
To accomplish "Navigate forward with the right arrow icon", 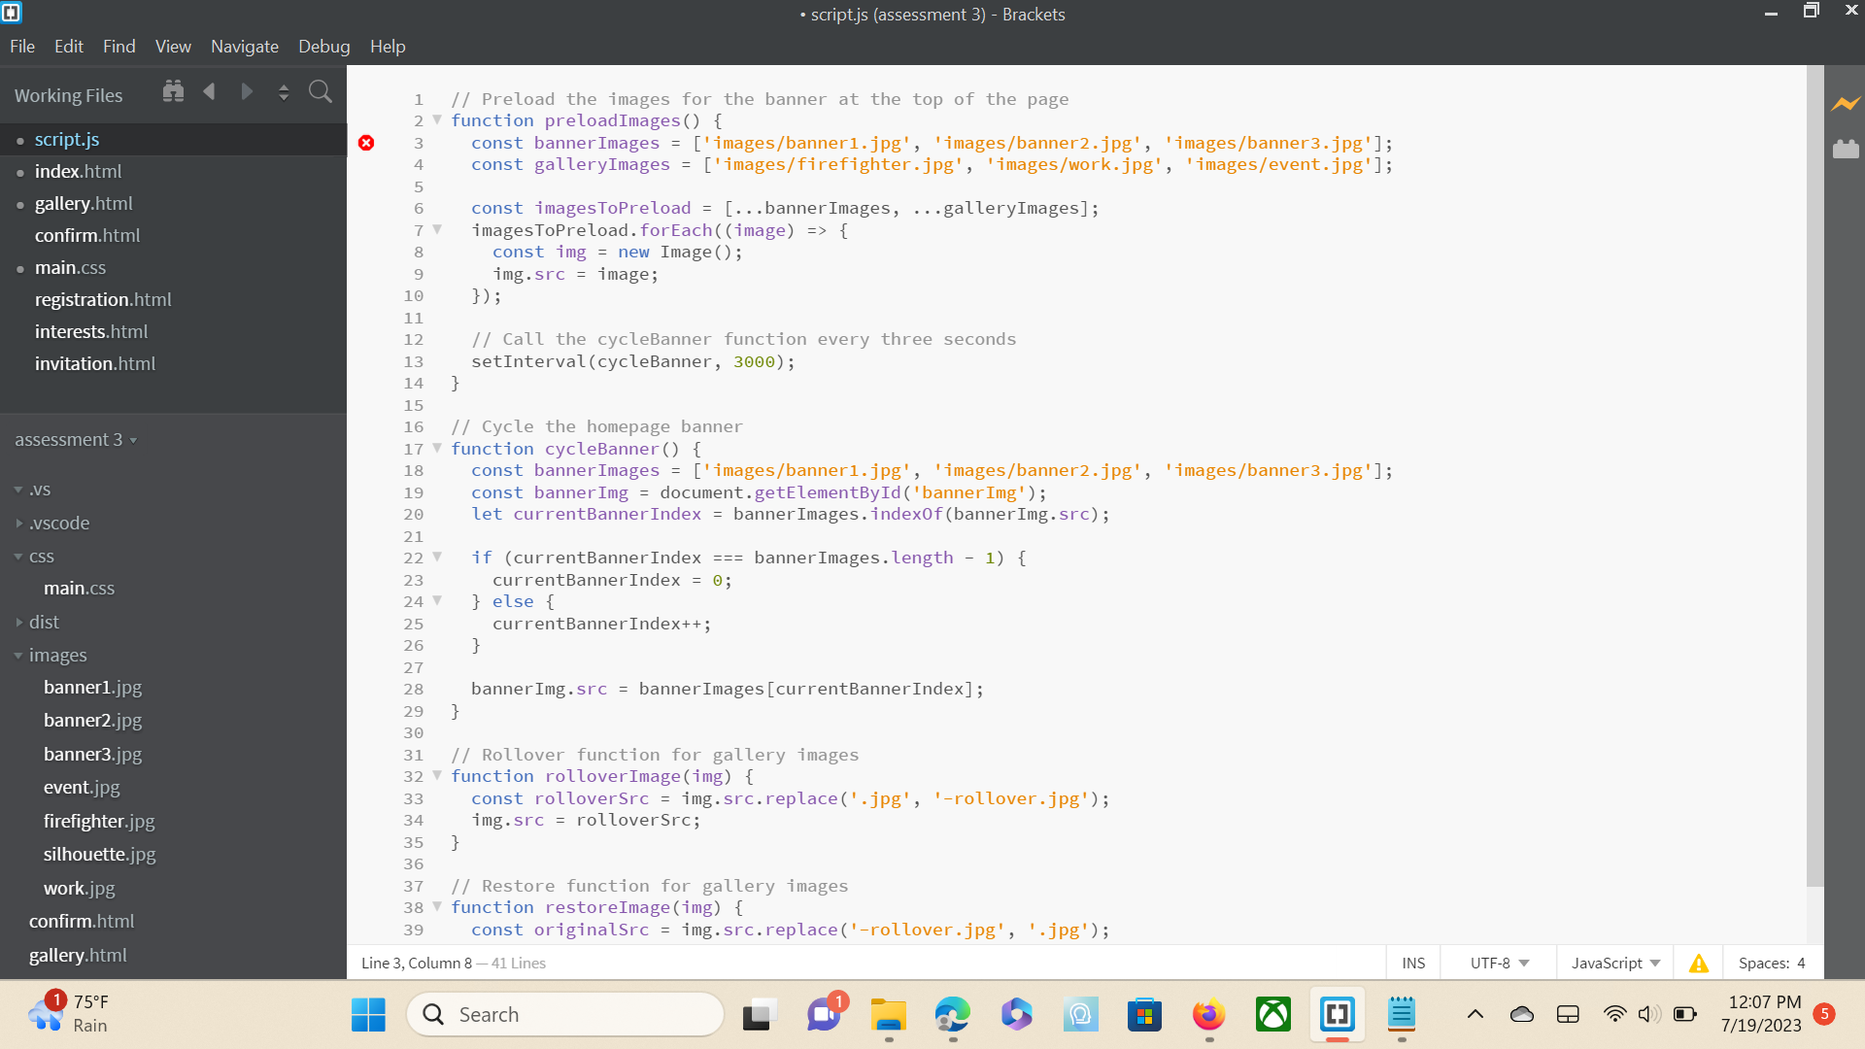I will [247, 91].
